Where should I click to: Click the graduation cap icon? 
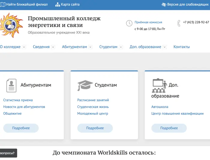coord(85,85)
